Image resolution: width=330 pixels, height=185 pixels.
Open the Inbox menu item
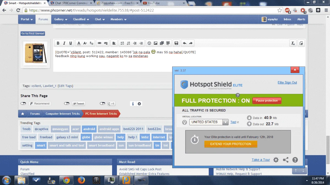point(287,19)
